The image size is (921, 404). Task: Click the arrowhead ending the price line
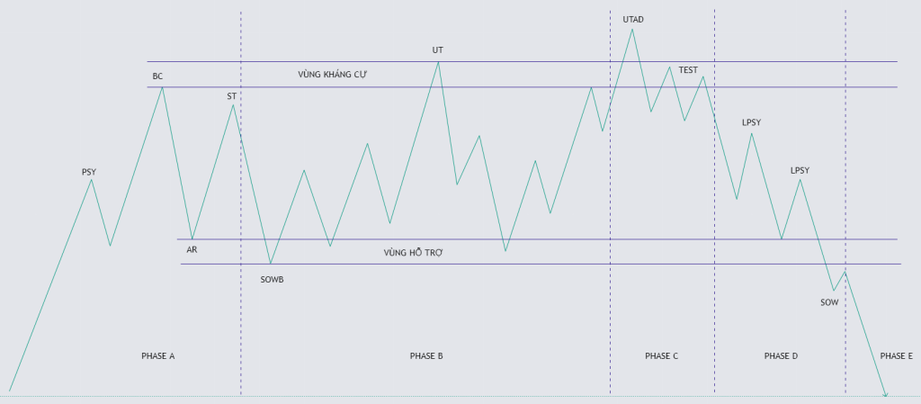[885, 393]
